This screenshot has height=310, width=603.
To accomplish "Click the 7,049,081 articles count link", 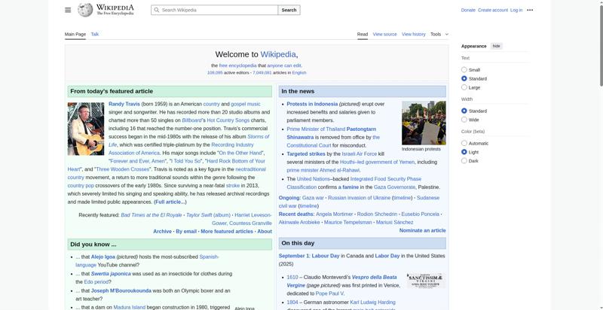I will 262,72.
